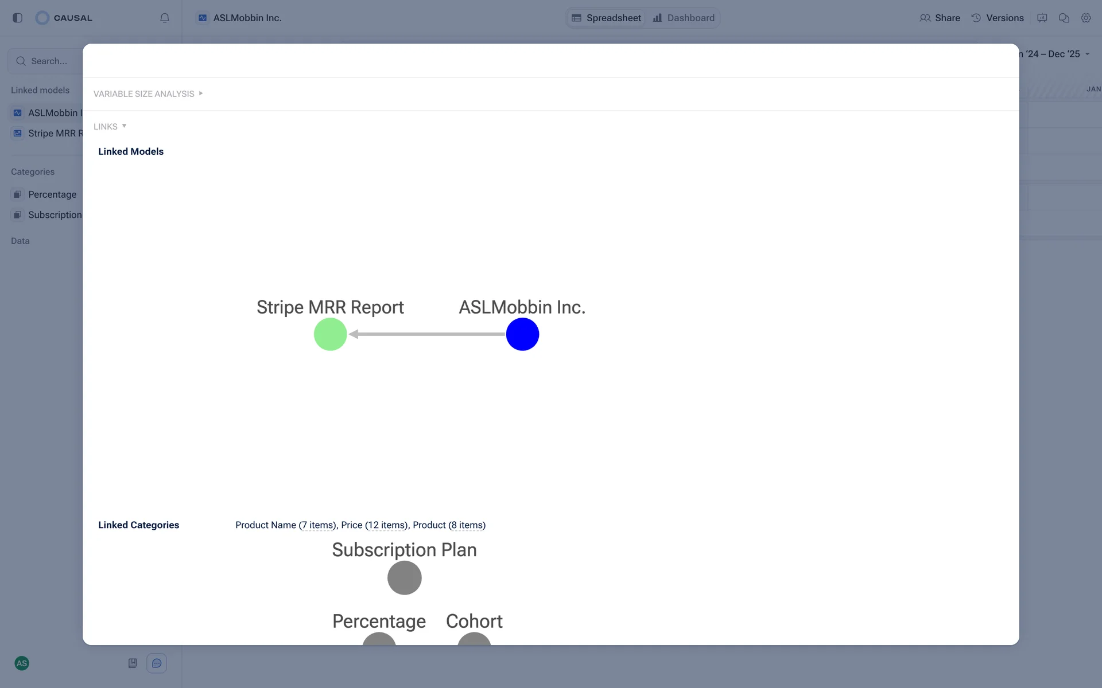Viewport: 1102px width, 688px height.
Task: Click the Product Name 7 items link
Action: (x=317, y=525)
